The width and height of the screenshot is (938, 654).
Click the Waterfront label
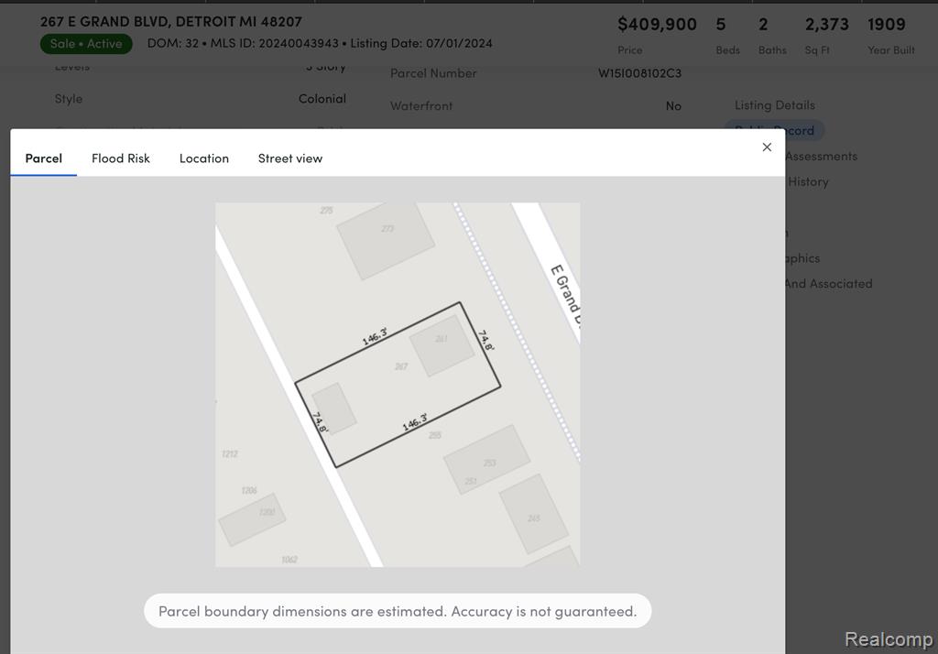click(x=421, y=106)
